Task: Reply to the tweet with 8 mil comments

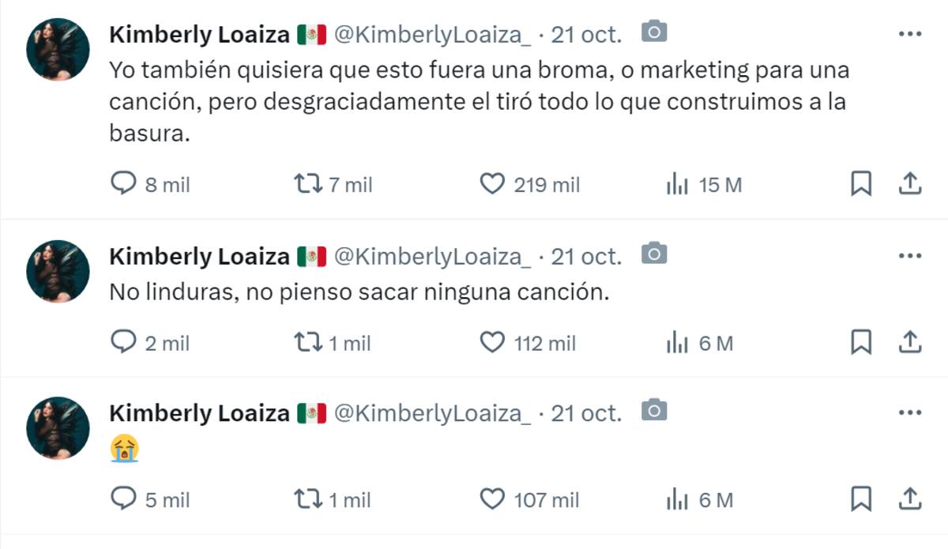Action: (123, 185)
